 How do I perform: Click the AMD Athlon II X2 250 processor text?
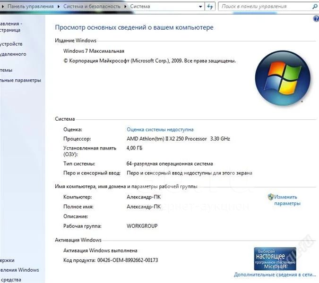point(178,139)
